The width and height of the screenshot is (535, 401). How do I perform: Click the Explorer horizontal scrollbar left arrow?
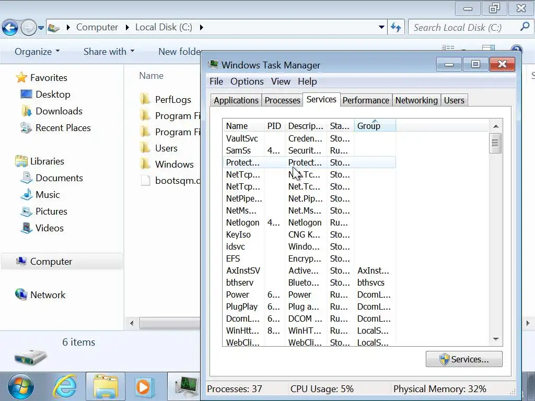[132, 323]
